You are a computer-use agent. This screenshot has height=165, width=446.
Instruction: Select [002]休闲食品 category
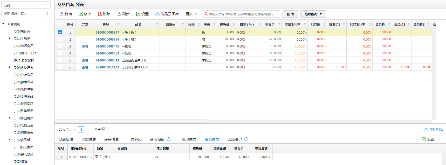pos(23,46)
